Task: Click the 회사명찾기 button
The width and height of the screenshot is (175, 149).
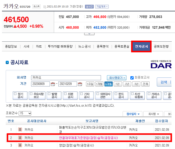Action: pos(117,78)
